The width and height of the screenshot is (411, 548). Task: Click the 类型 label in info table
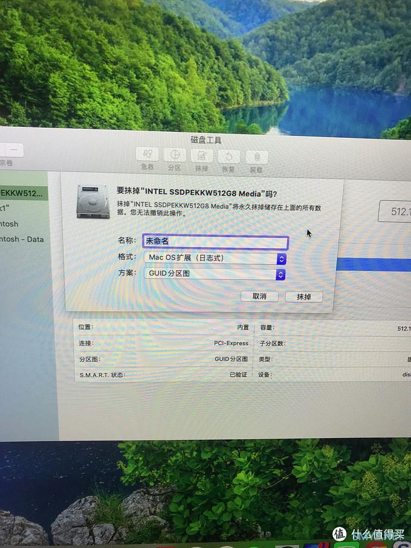[265, 359]
